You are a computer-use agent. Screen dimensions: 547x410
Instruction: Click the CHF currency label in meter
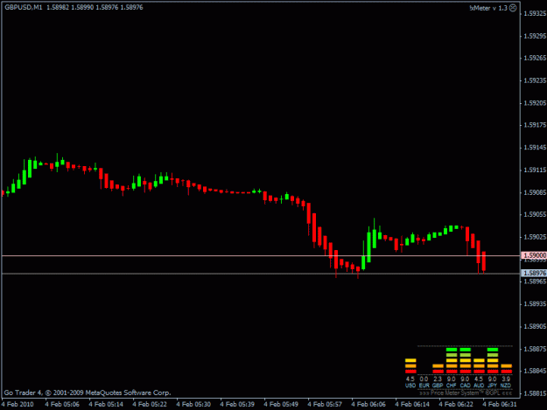tap(451, 386)
